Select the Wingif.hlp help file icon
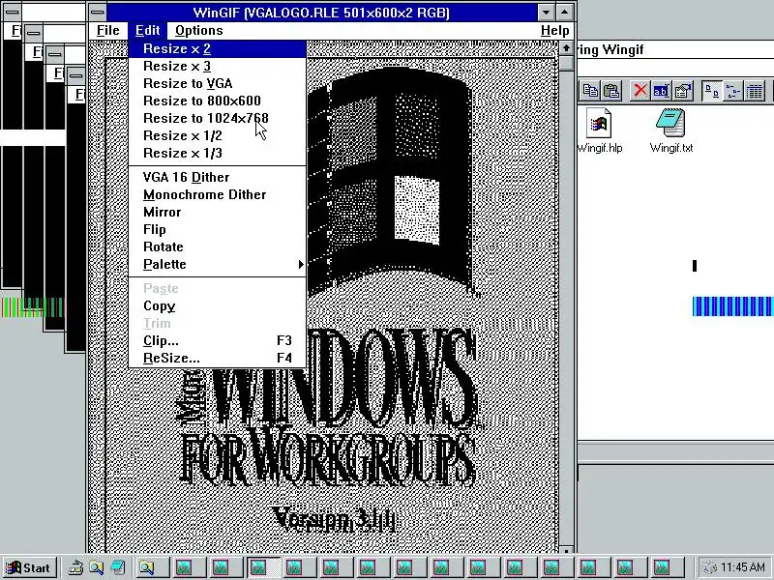 pyautogui.click(x=599, y=130)
